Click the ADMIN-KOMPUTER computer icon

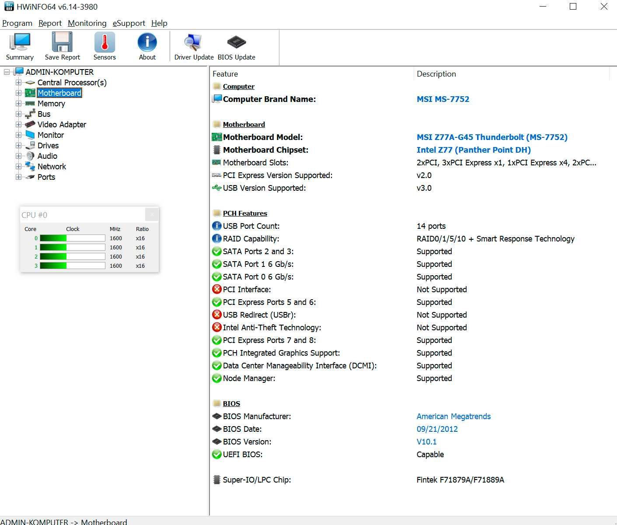point(19,72)
